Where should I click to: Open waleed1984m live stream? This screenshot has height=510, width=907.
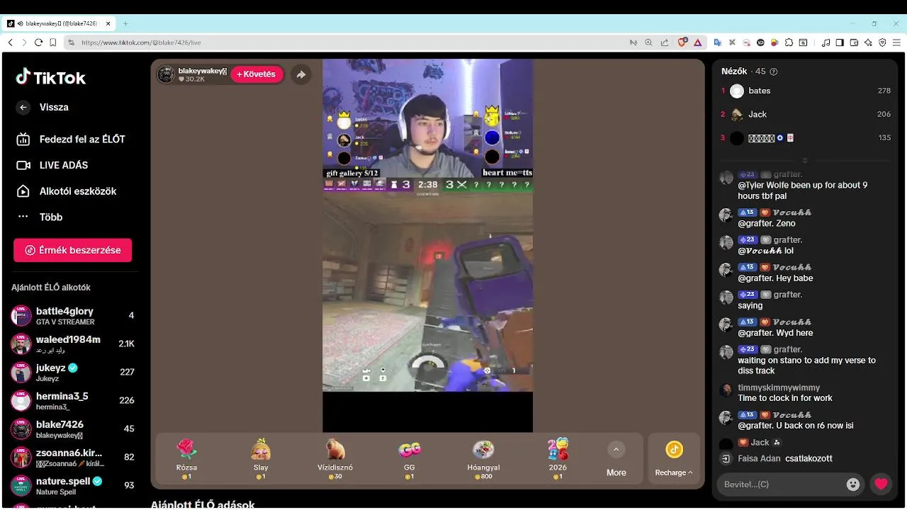click(72, 344)
